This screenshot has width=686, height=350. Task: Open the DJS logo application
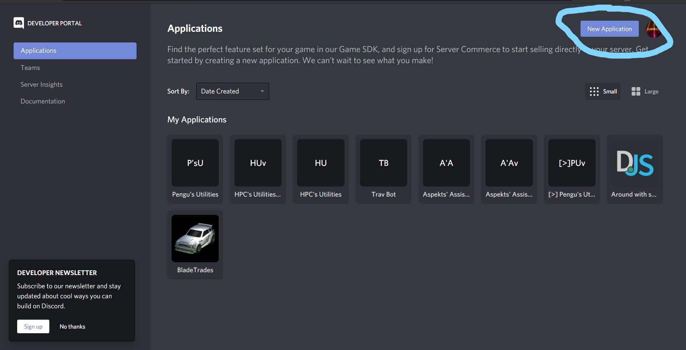pyautogui.click(x=635, y=163)
